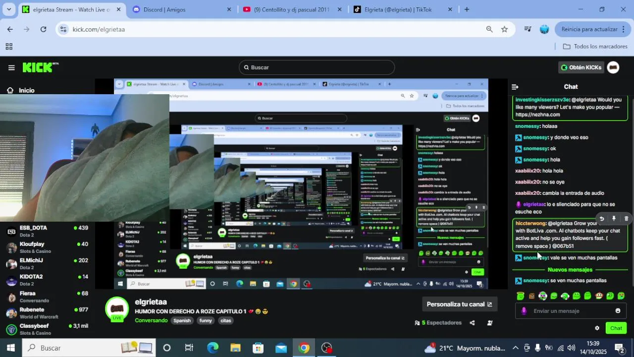Open volume control in system tray
Viewport: 634px width, 357px height.
coord(572,348)
